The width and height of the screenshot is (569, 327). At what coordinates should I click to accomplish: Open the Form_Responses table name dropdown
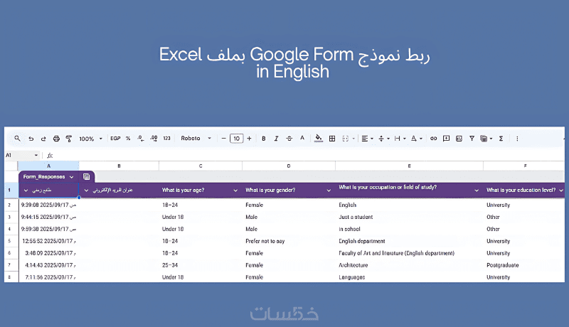pos(72,177)
